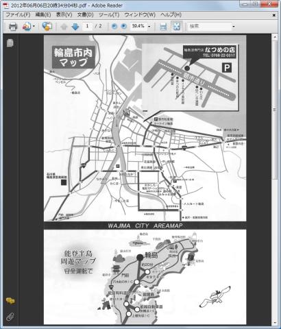The width and height of the screenshot is (281, 329).
Task: Open the ヘルプ(H) menu
Action: (x=171, y=15)
